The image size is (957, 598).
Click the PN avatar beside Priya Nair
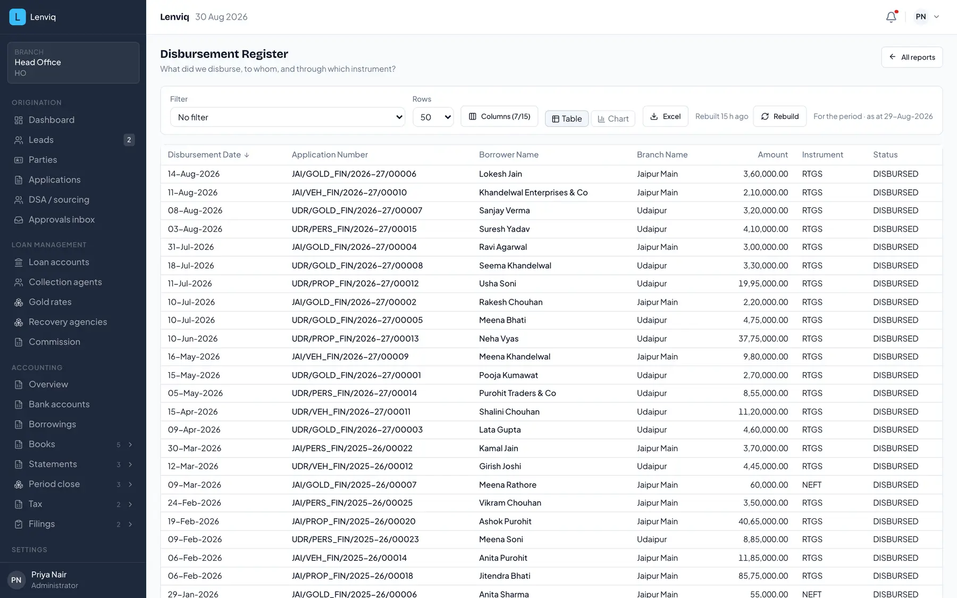click(x=16, y=580)
